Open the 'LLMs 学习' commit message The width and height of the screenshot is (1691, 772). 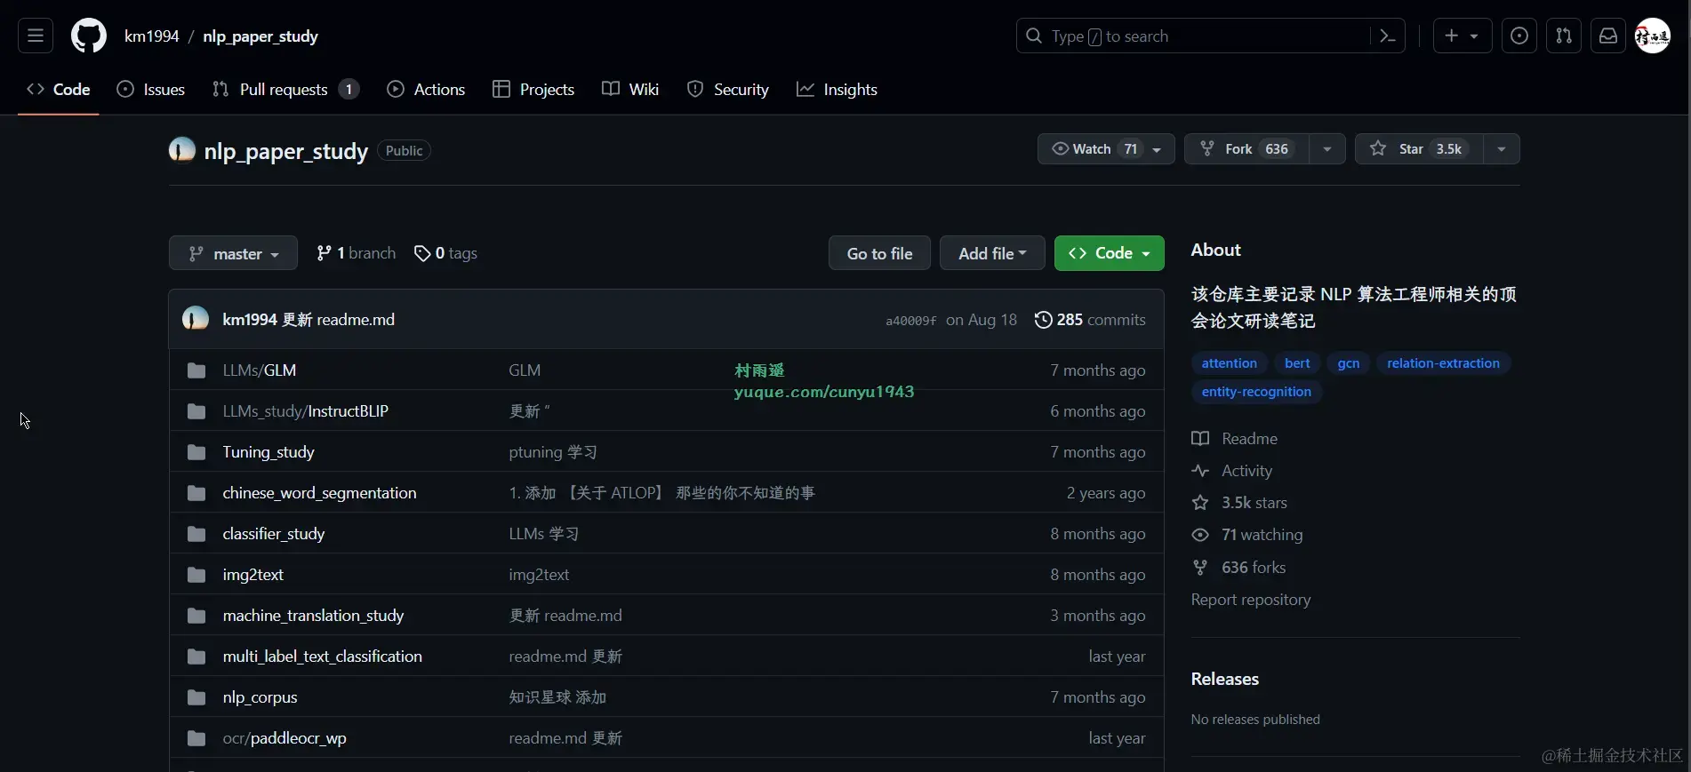[544, 534]
